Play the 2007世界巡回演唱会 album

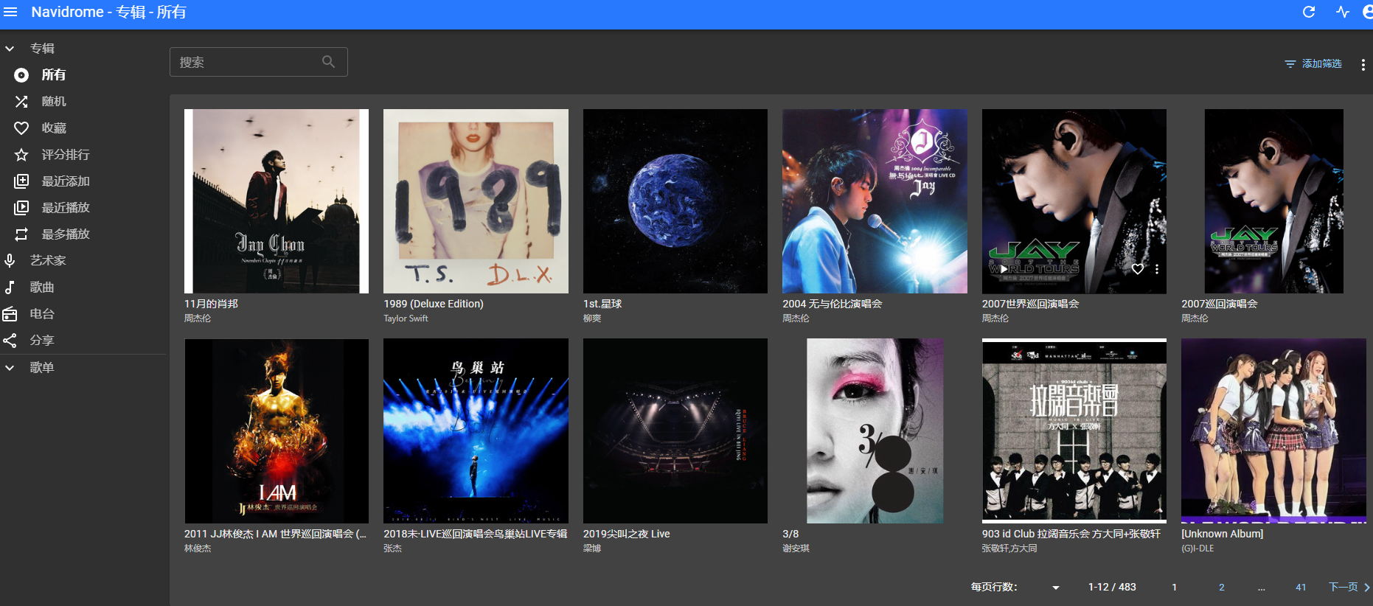[x=1004, y=269]
